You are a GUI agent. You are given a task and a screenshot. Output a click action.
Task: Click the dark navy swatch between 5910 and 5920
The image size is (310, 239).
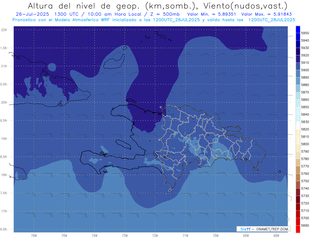pyautogui.click(x=298, y=59)
